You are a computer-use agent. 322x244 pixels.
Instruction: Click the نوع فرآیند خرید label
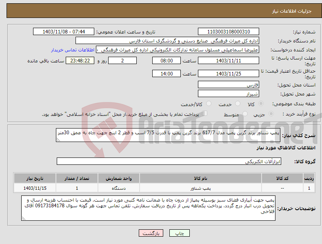(x=299, y=114)
